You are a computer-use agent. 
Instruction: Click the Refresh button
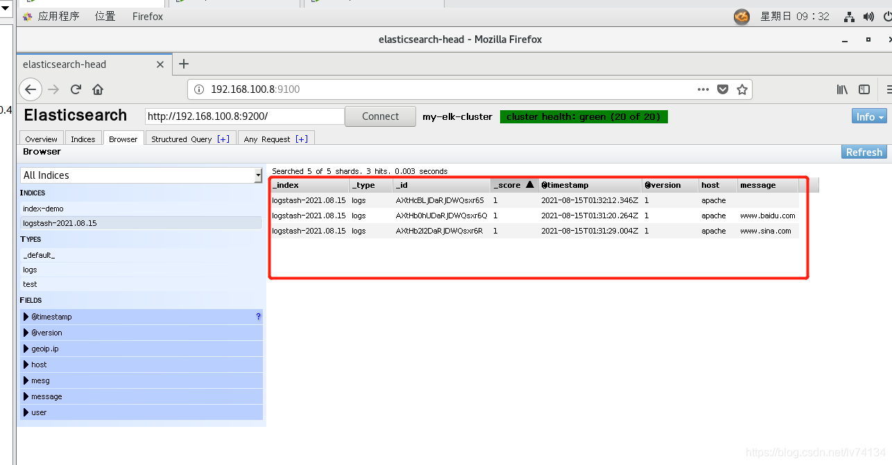point(864,152)
